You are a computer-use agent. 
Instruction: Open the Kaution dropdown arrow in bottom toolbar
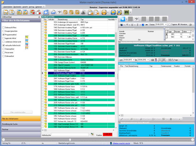pyautogui.click(x=179, y=119)
